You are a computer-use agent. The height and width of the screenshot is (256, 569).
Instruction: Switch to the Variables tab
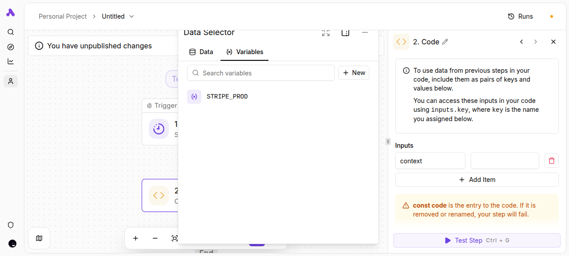click(x=244, y=52)
